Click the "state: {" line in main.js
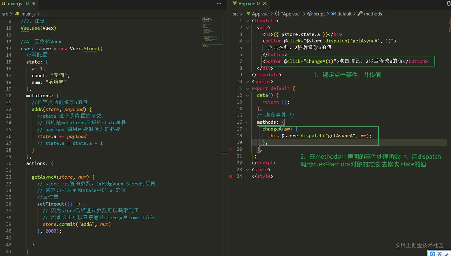 (37, 62)
